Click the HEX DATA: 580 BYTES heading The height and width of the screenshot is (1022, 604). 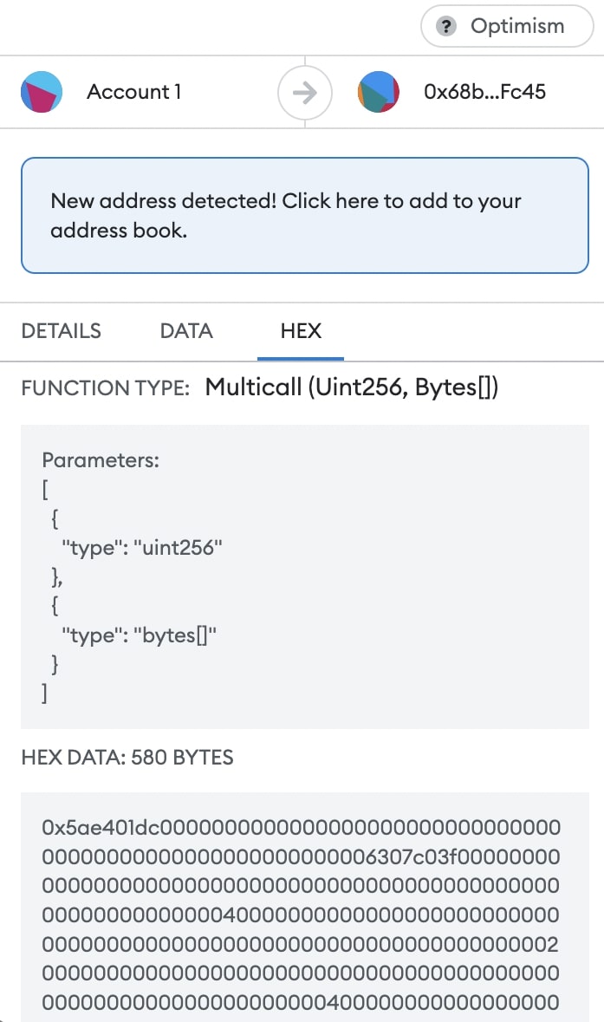[x=127, y=757]
